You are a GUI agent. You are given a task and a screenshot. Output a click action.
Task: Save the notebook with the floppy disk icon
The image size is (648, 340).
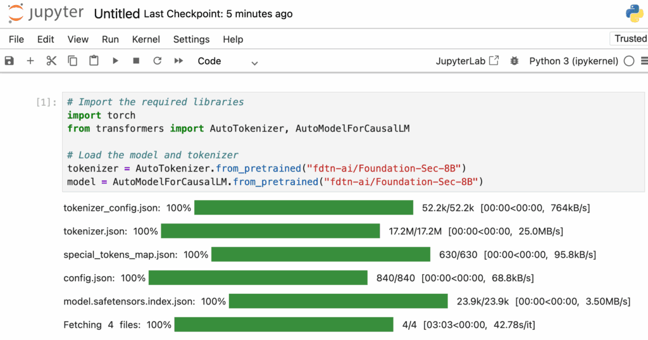point(9,61)
